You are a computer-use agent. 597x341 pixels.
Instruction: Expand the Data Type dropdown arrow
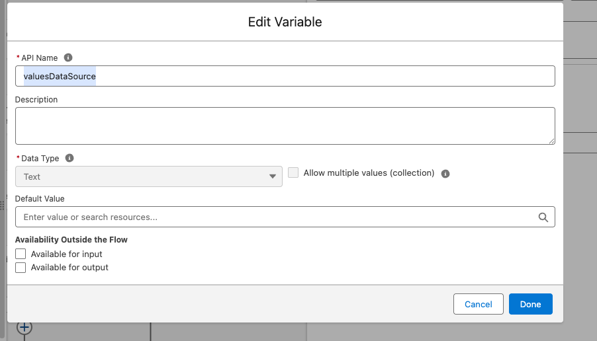[272, 176]
